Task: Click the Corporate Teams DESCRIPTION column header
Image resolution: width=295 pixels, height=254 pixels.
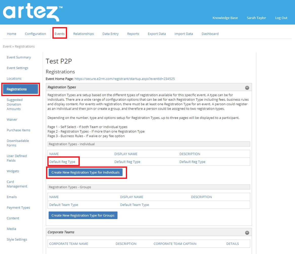Action: tap(126, 244)
